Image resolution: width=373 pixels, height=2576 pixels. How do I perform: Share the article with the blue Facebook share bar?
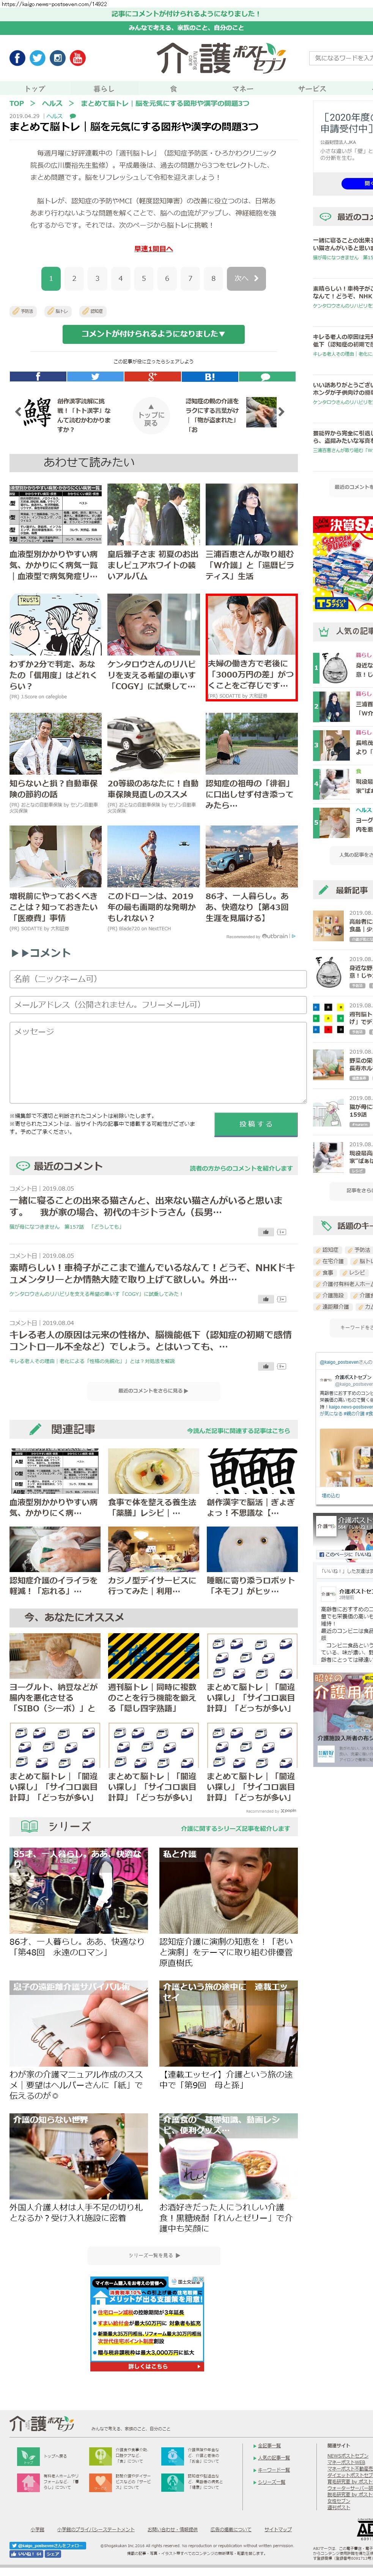pos(38,377)
